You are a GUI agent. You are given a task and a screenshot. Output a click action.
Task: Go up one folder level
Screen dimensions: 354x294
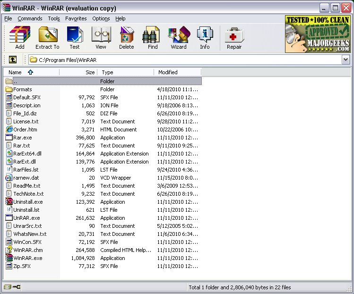tap(13, 60)
